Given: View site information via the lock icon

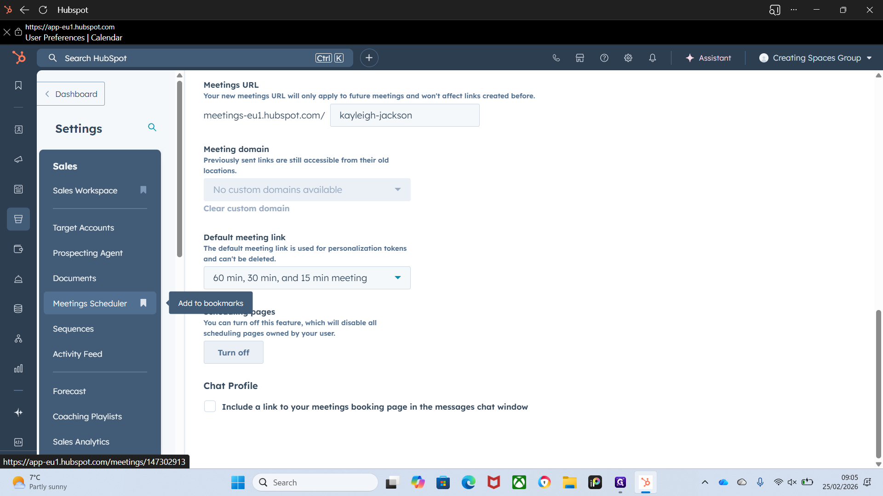Looking at the screenshot, I should click(18, 32).
